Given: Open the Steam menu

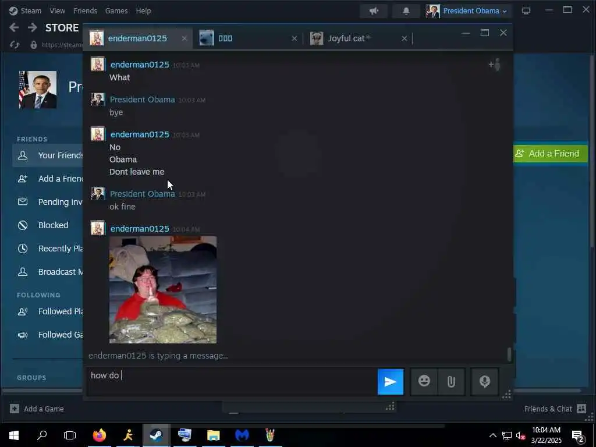Looking at the screenshot, I should [26, 10].
